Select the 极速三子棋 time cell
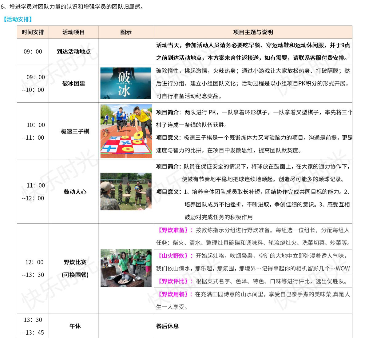 pos(33,131)
